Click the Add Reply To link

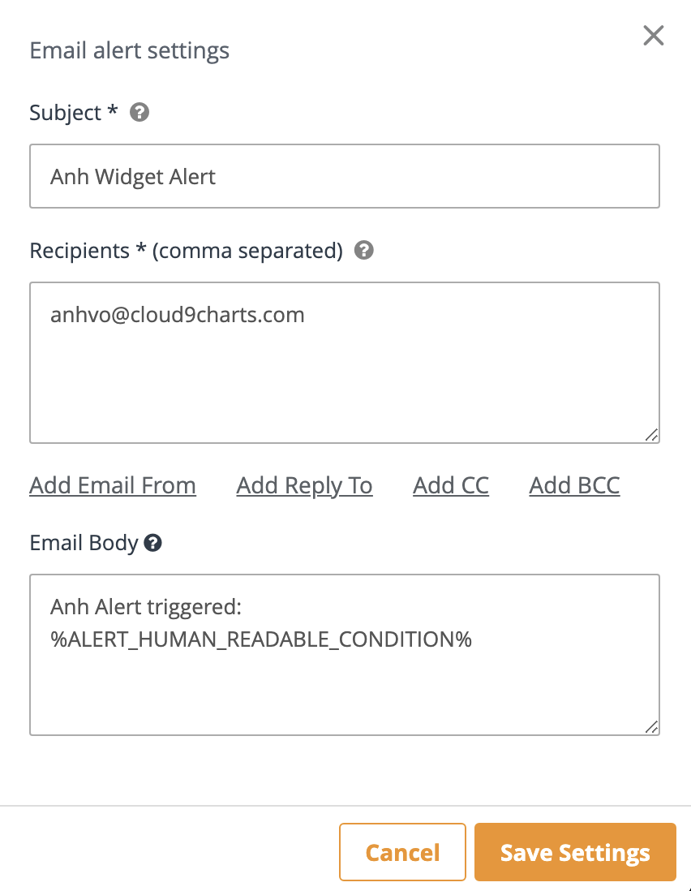coord(304,486)
